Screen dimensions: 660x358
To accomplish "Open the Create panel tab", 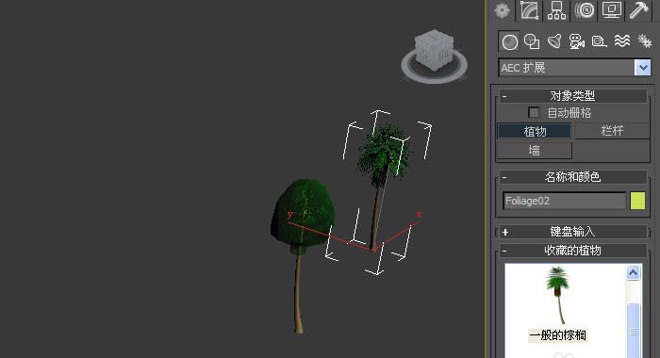I will 503,10.
